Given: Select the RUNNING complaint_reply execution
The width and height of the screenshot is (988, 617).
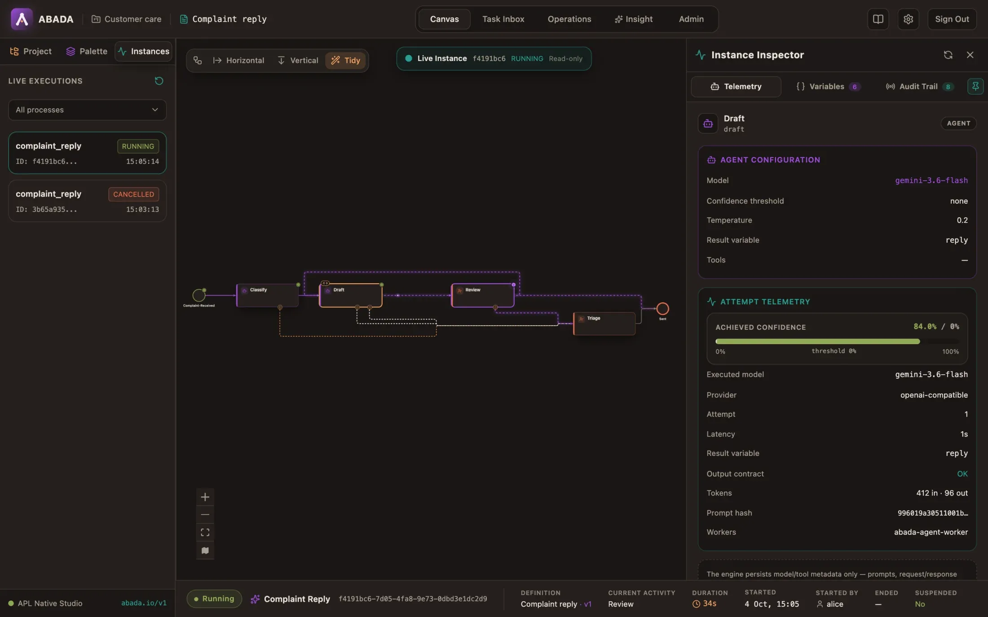Looking at the screenshot, I should 87,153.
